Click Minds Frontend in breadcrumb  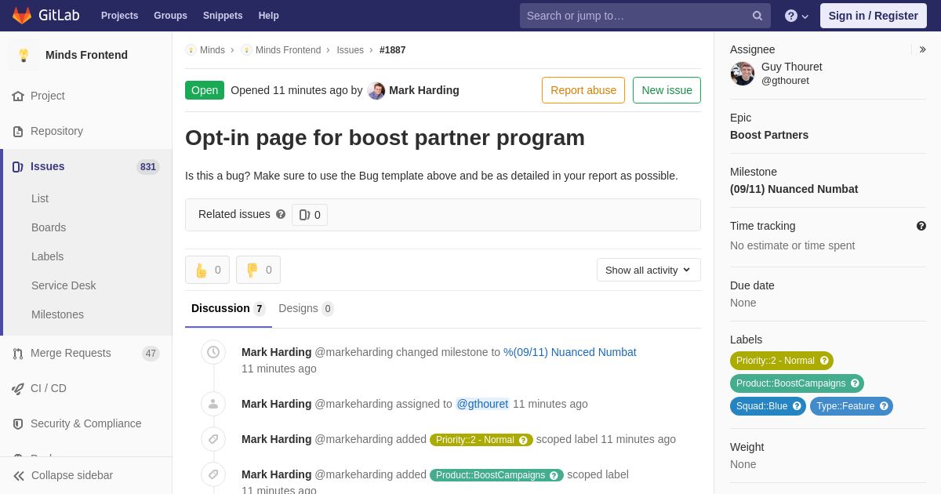[288, 50]
